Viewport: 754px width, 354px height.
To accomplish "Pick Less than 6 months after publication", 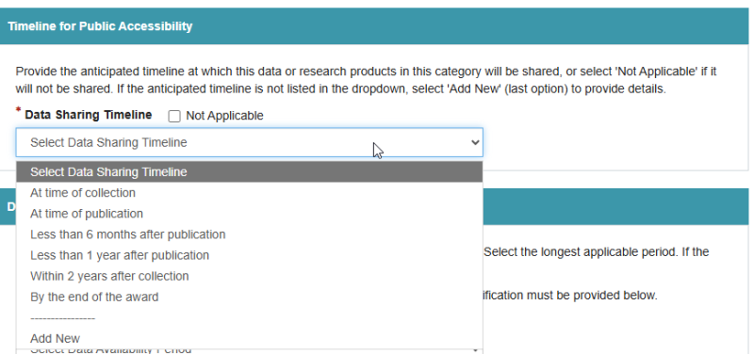I will (x=249, y=234).
